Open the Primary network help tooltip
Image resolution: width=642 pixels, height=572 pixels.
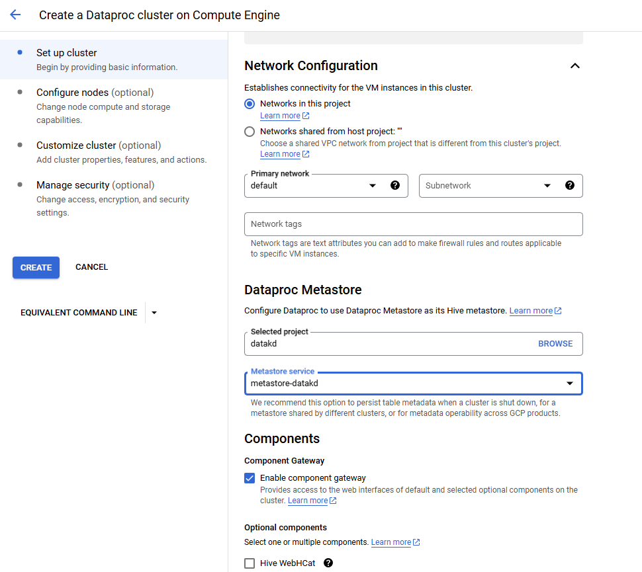[395, 186]
